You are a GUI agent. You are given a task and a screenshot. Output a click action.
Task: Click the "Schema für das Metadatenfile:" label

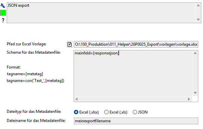coord(34,52)
